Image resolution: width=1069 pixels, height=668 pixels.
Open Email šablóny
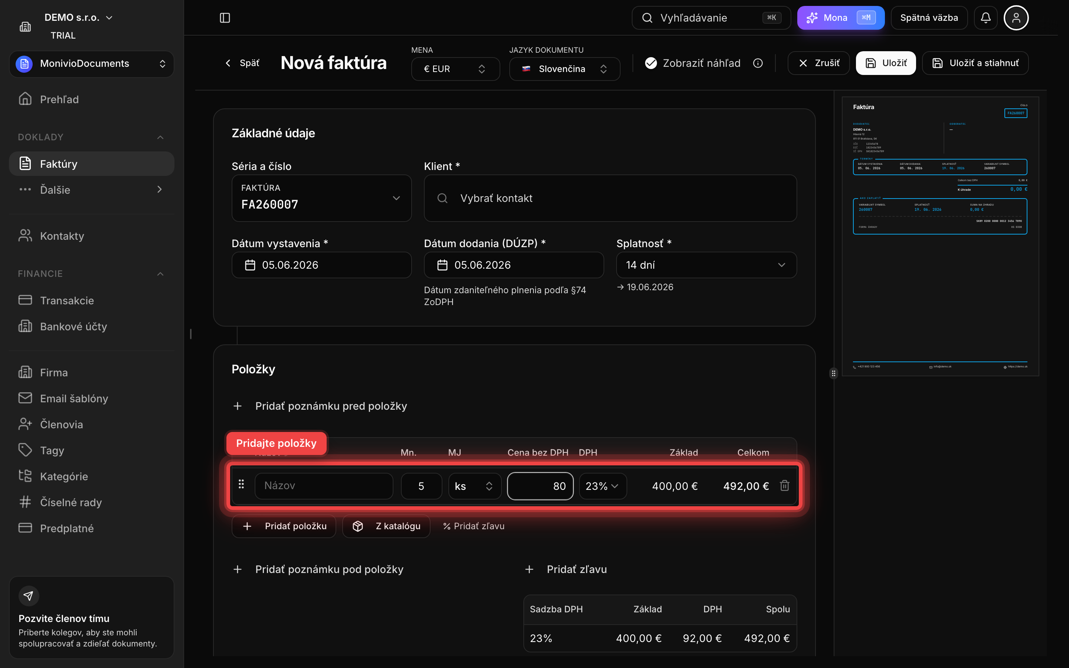(x=91, y=399)
